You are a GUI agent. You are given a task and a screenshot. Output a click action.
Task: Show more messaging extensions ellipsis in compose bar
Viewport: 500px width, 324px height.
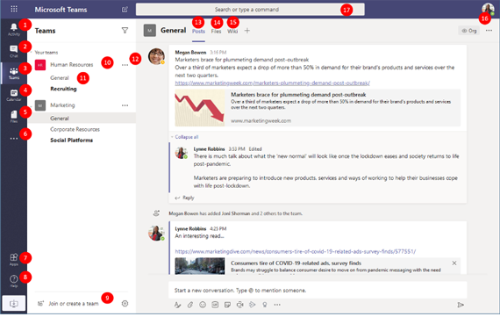(x=277, y=305)
